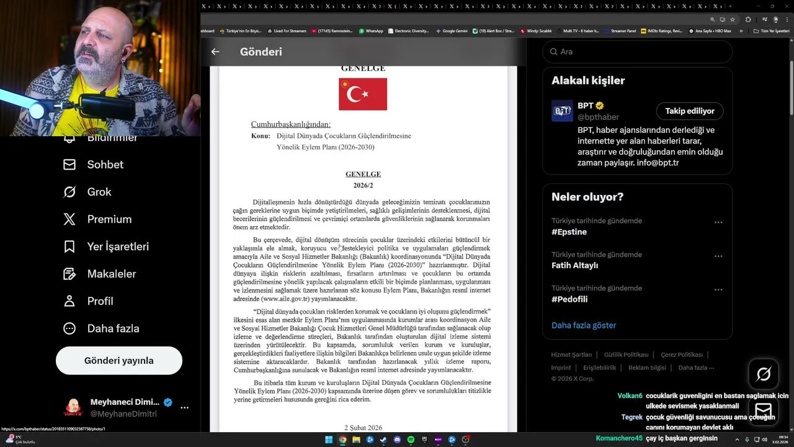794x447 pixels.
Task: Open Imprint footer link
Action: pyautogui.click(x=561, y=368)
